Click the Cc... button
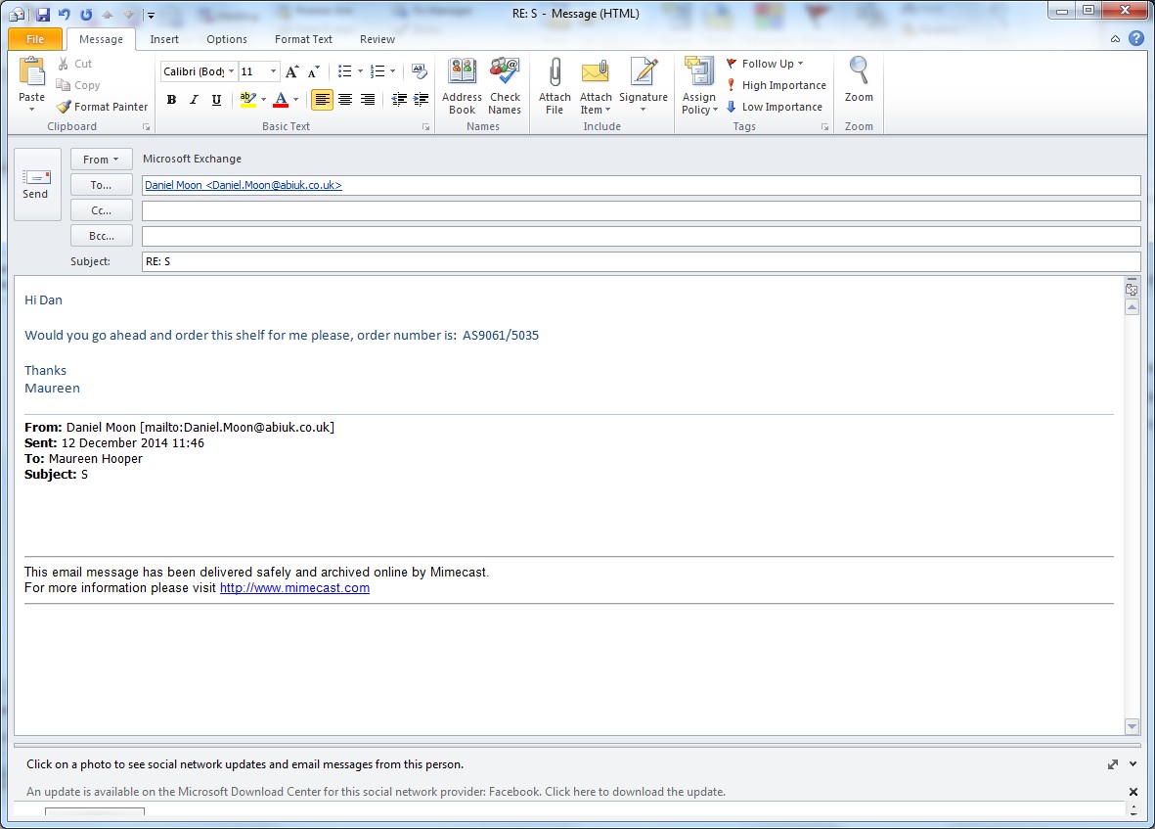This screenshot has width=1155, height=829. (101, 210)
